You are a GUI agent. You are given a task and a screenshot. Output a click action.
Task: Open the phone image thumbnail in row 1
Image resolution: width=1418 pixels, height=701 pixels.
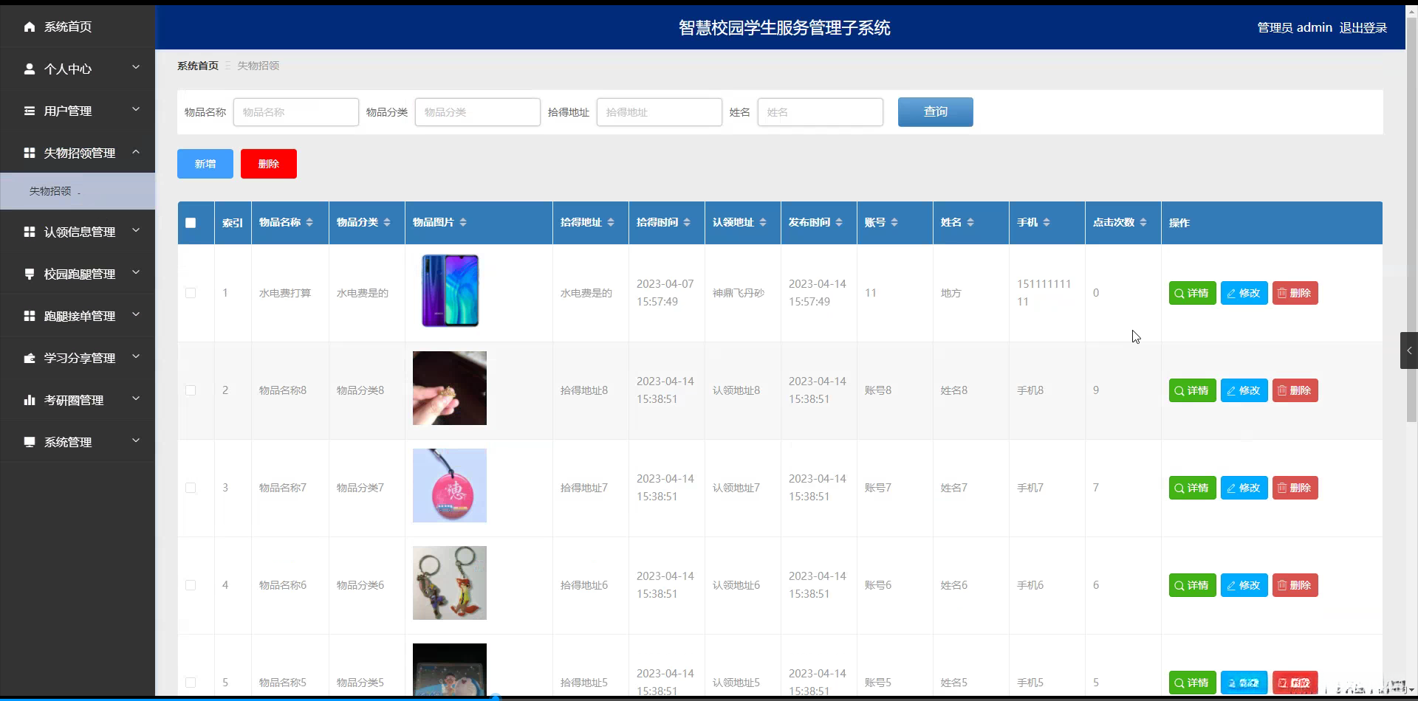450,291
